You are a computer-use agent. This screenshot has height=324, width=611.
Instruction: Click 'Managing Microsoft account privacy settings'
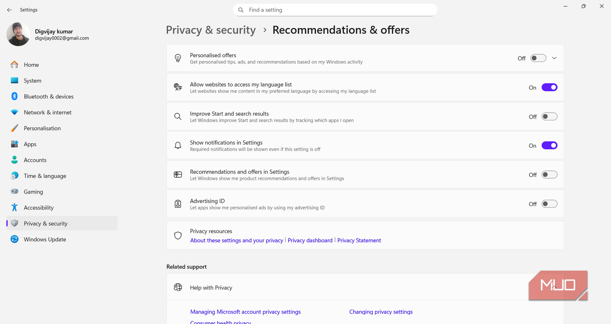click(245, 312)
